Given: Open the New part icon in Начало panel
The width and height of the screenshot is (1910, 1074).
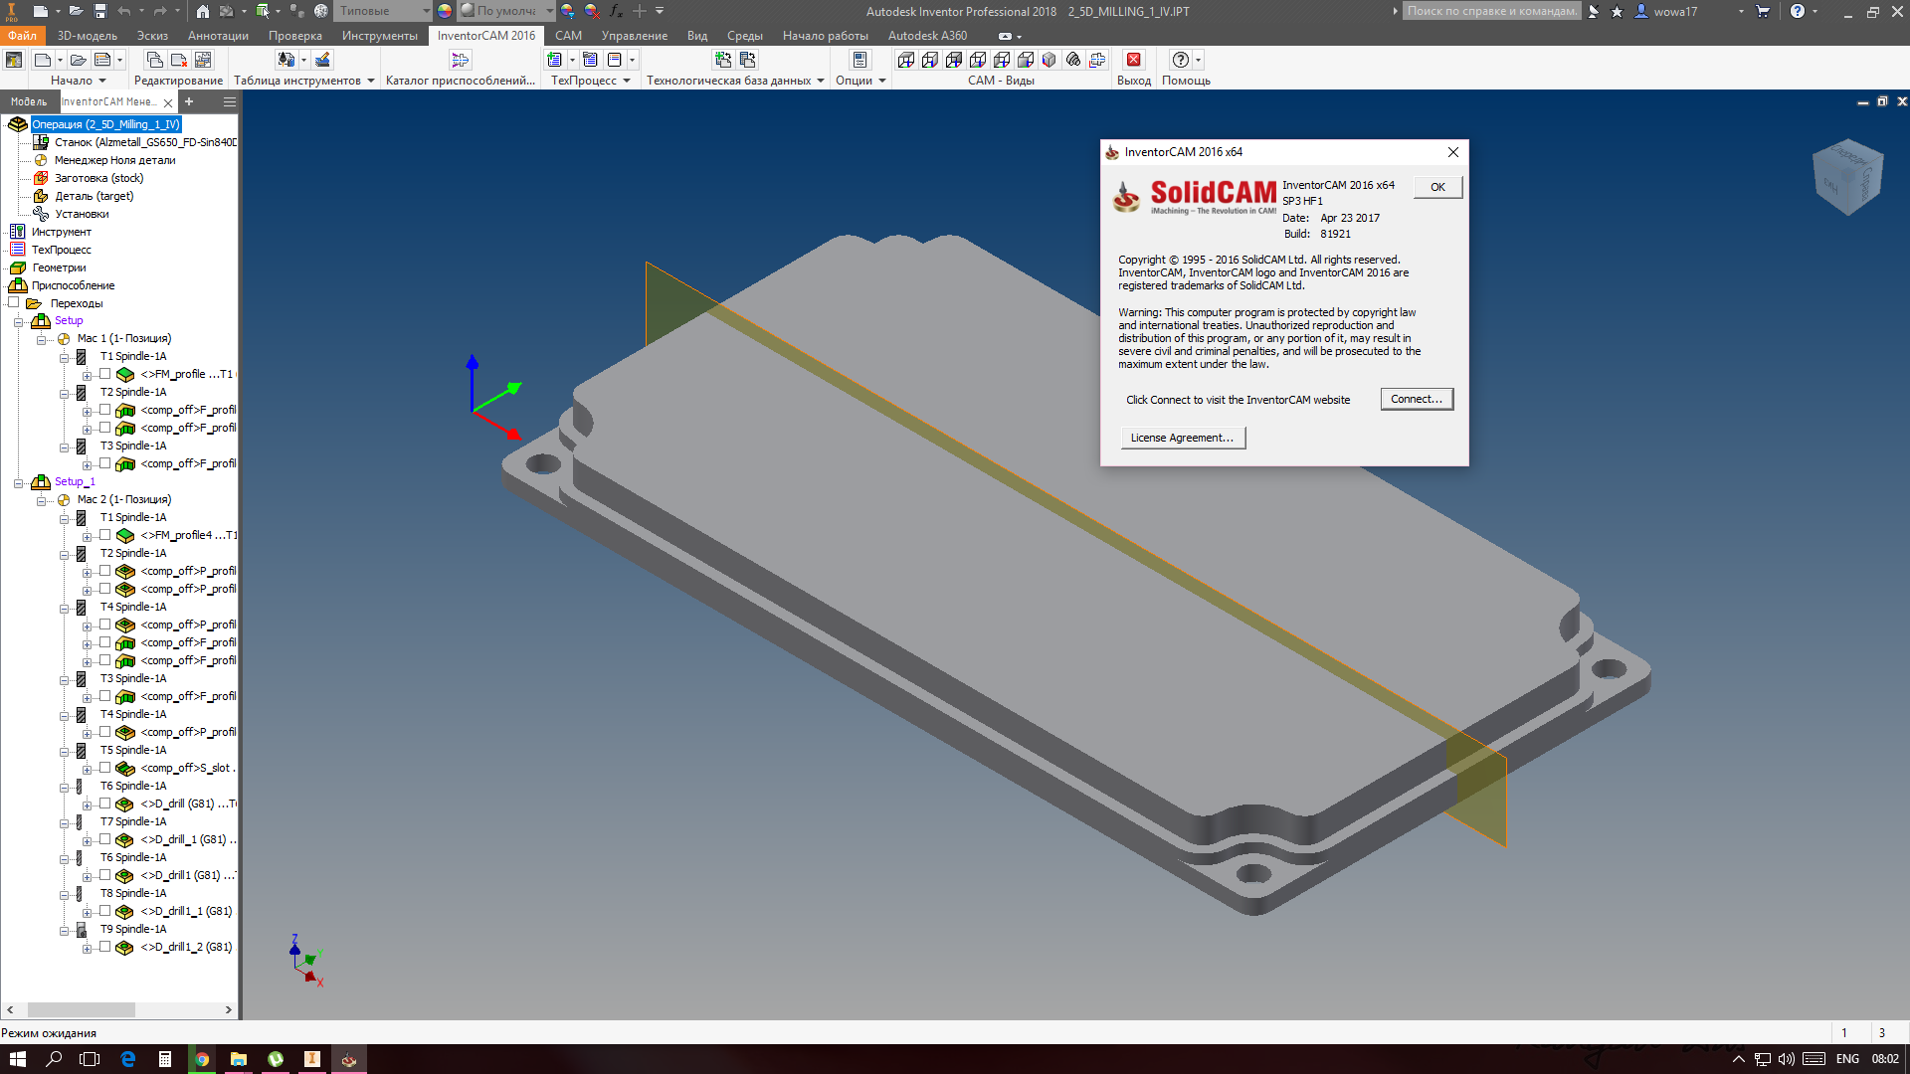Looking at the screenshot, I should [42, 60].
